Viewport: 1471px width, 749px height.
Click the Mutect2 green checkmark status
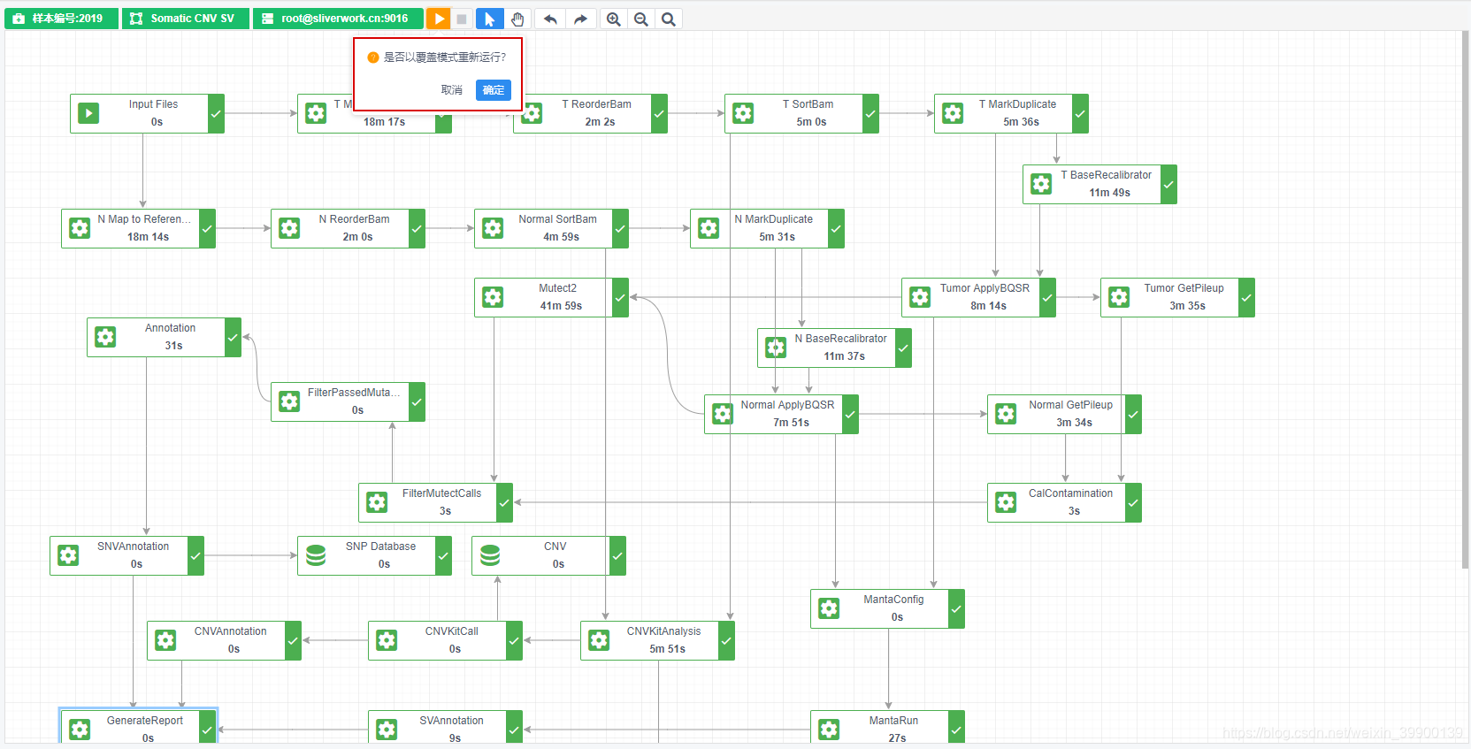point(620,297)
